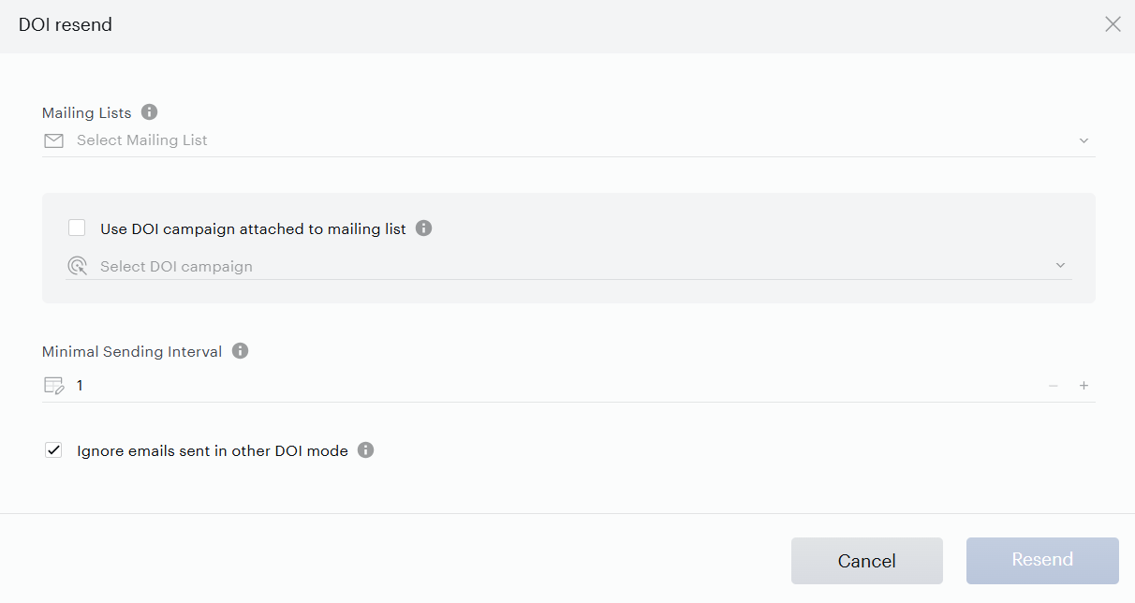Click the Resend button
Screen dimensions: 1135x603
pyautogui.click(x=1042, y=561)
